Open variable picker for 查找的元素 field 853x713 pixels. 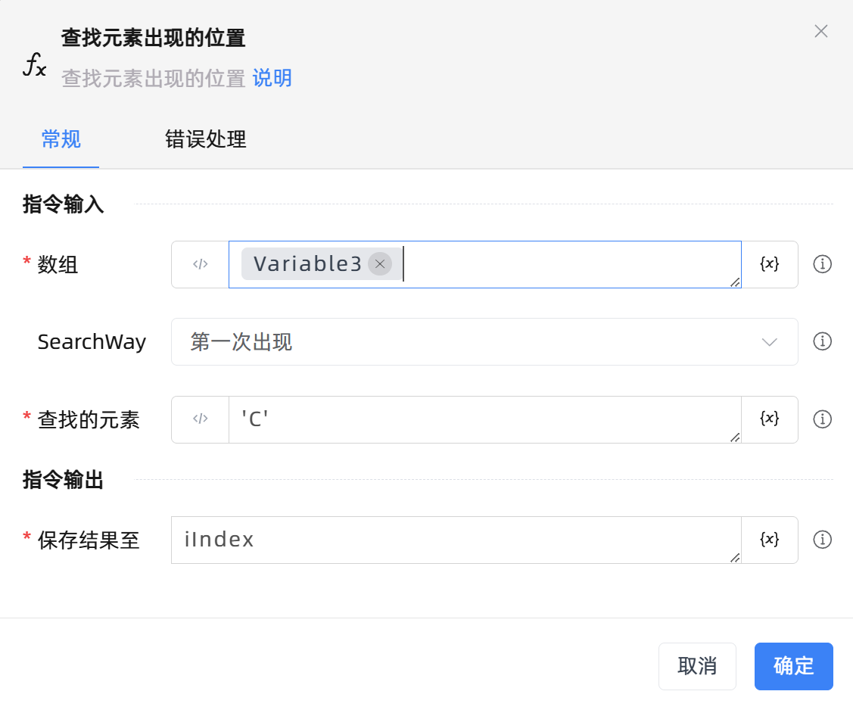[x=769, y=419]
